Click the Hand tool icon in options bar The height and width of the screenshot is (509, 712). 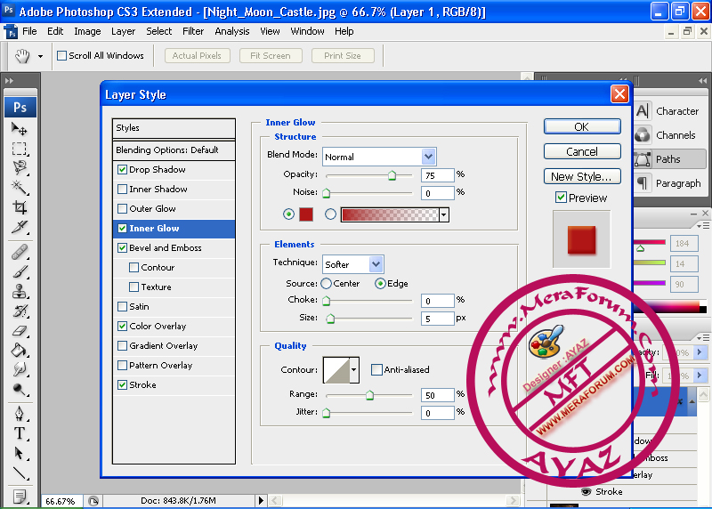pos(21,56)
